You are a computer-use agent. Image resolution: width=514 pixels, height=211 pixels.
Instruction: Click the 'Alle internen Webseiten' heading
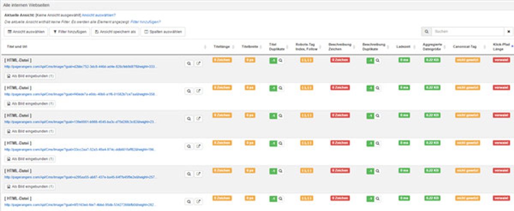coord(26,6)
